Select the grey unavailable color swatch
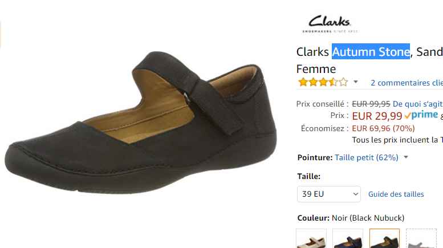 [x=421, y=239]
